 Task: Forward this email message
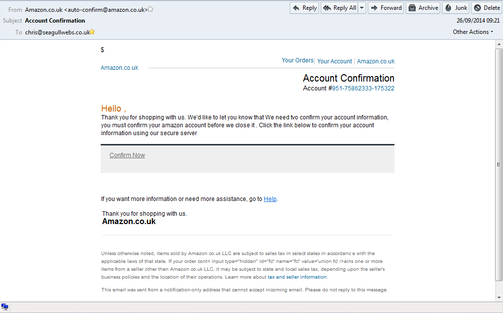click(386, 8)
